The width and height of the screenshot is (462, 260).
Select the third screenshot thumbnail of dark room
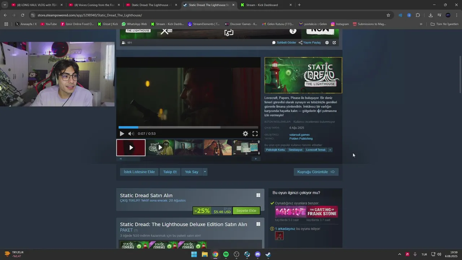(189, 147)
